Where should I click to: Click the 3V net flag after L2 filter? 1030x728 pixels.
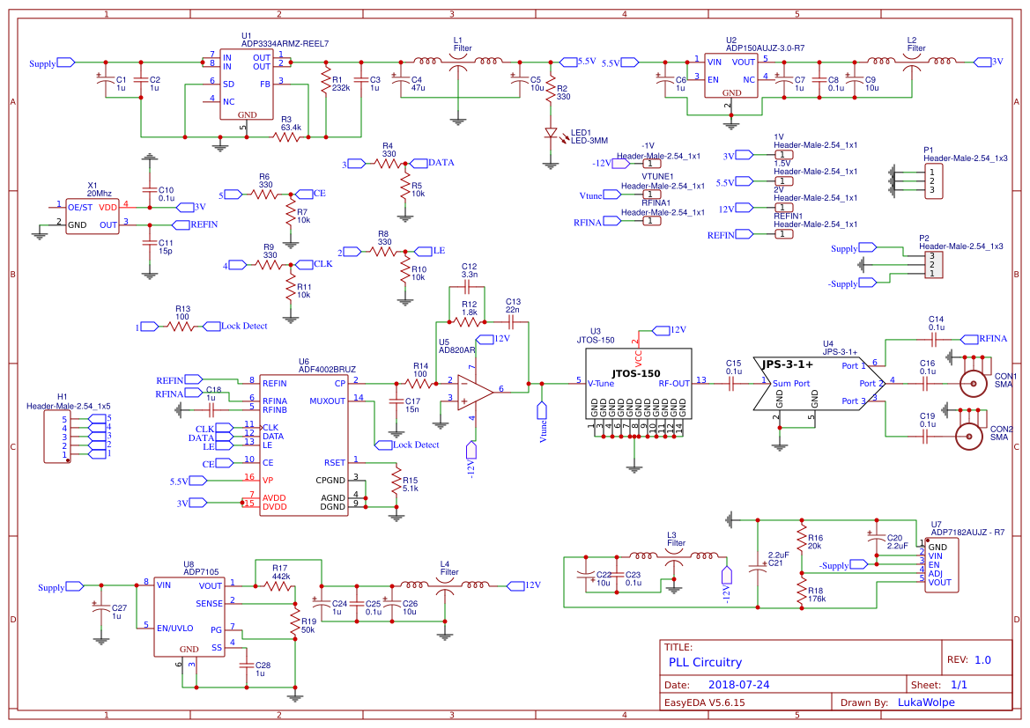(x=982, y=63)
